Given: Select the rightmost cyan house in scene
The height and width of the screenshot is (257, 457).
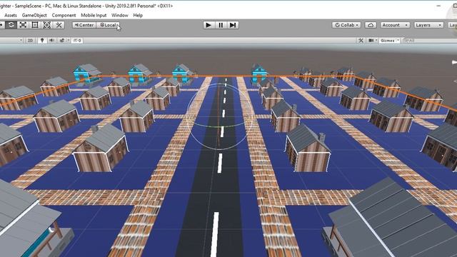Looking at the screenshot, I should tap(258, 74).
